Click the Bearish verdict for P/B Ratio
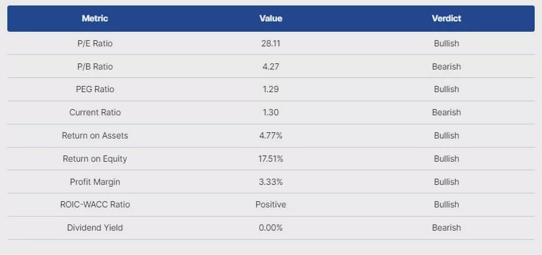This screenshot has width=542, height=255. point(446,66)
